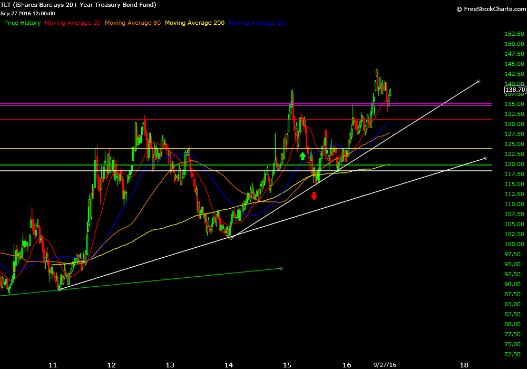Select the upper white trendline's right endpoint handle
Viewport: 527px width, 369px height.
[478, 81]
